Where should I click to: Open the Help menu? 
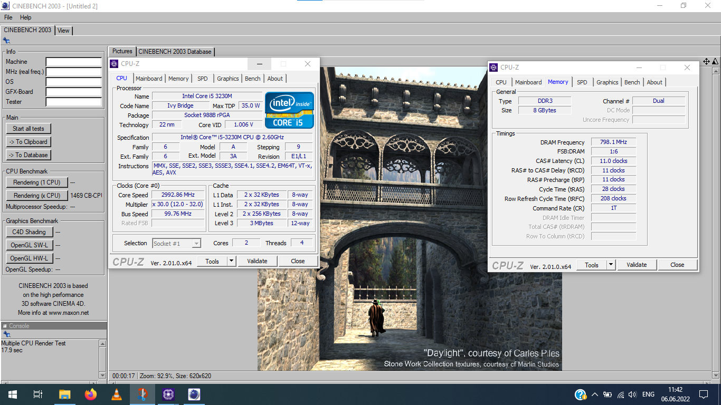[25, 17]
